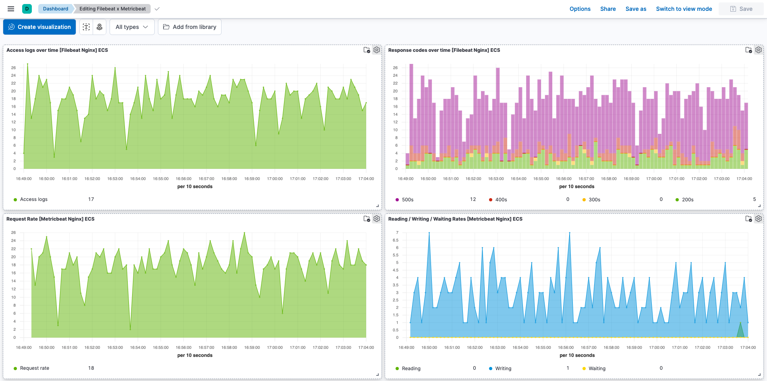Toggle the 200s legend series
Image resolution: width=767 pixels, height=381 pixels.
pyautogui.click(x=687, y=200)
